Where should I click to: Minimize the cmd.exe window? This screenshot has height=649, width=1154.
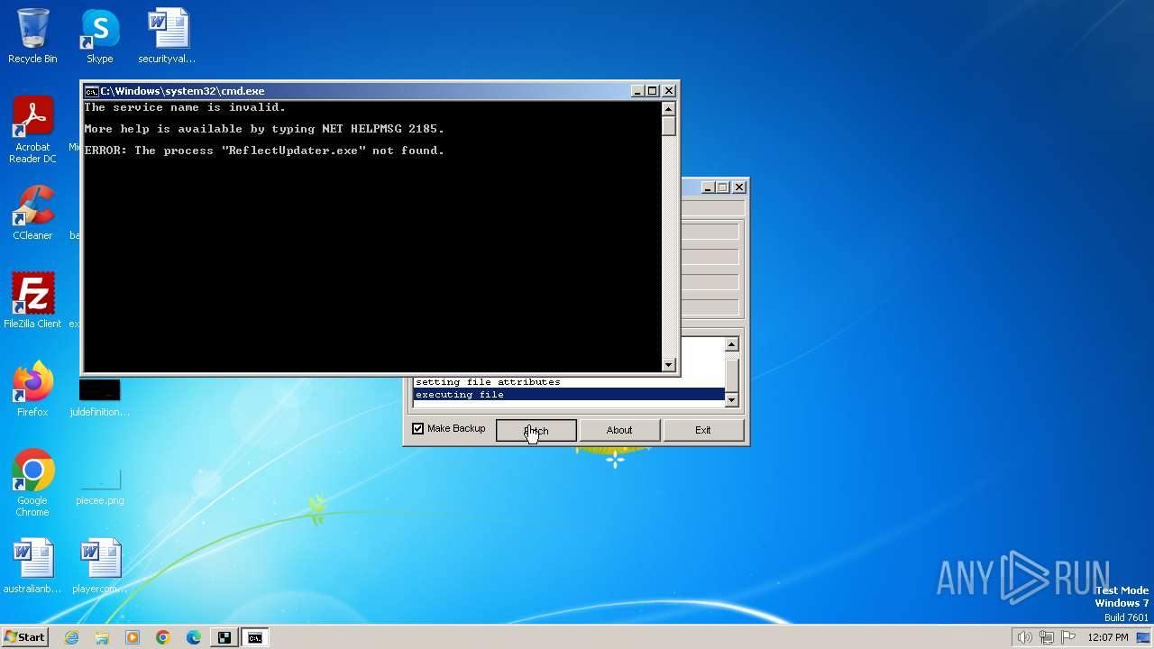click(637, 91)
